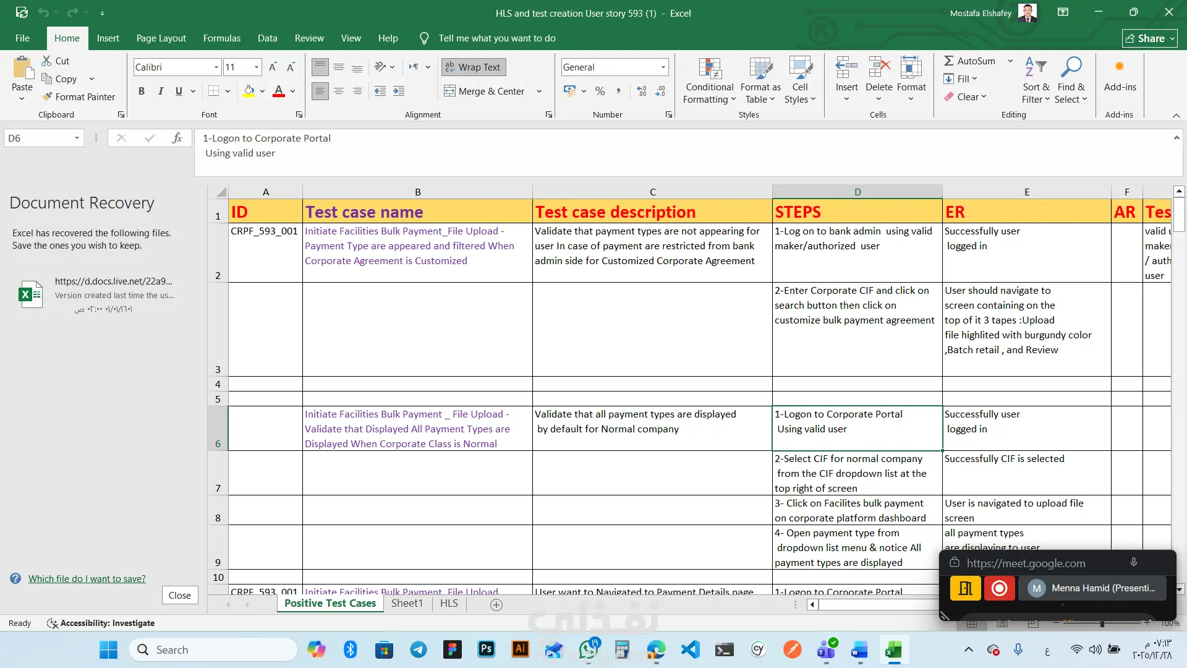The image size is (1187, 668).
Task: Close the Document Recovery pane
Action: pos(179,595)
